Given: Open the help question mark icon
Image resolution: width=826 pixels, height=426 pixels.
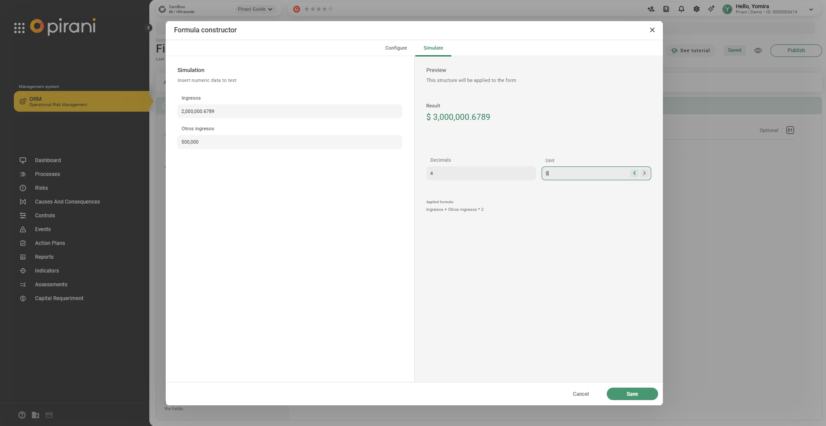Looking at the screenshot, I should 22,415.
